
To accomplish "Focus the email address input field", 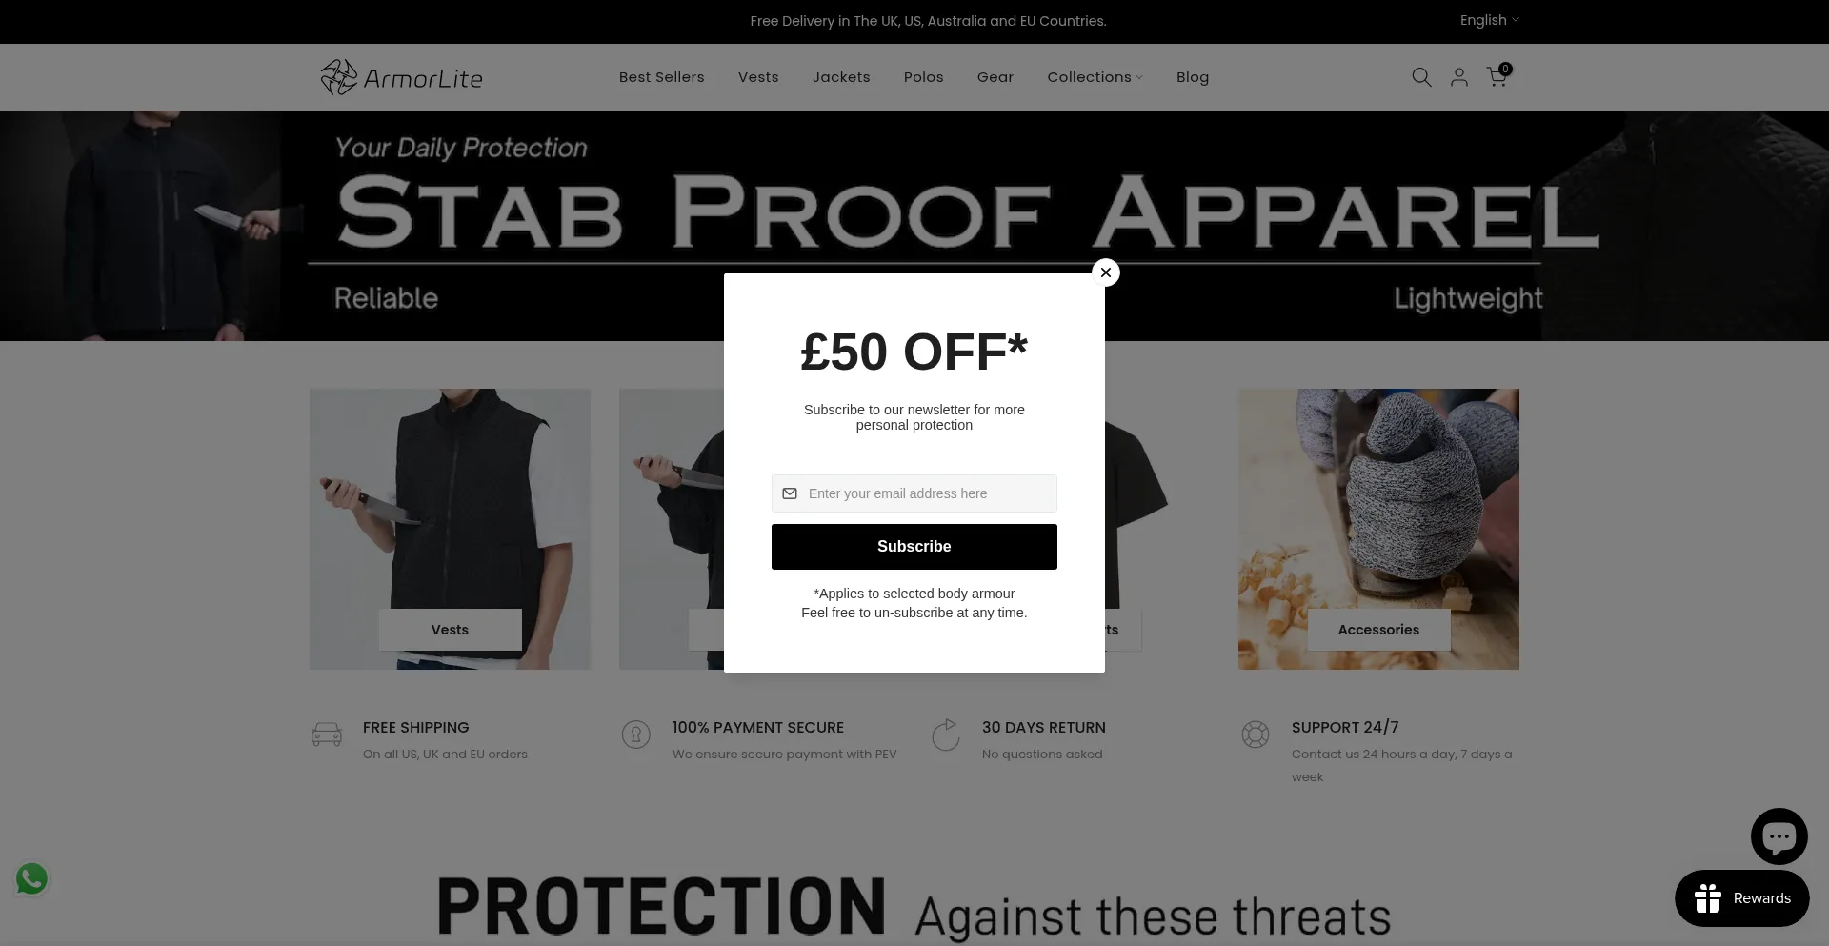I will tap(914, 493).
